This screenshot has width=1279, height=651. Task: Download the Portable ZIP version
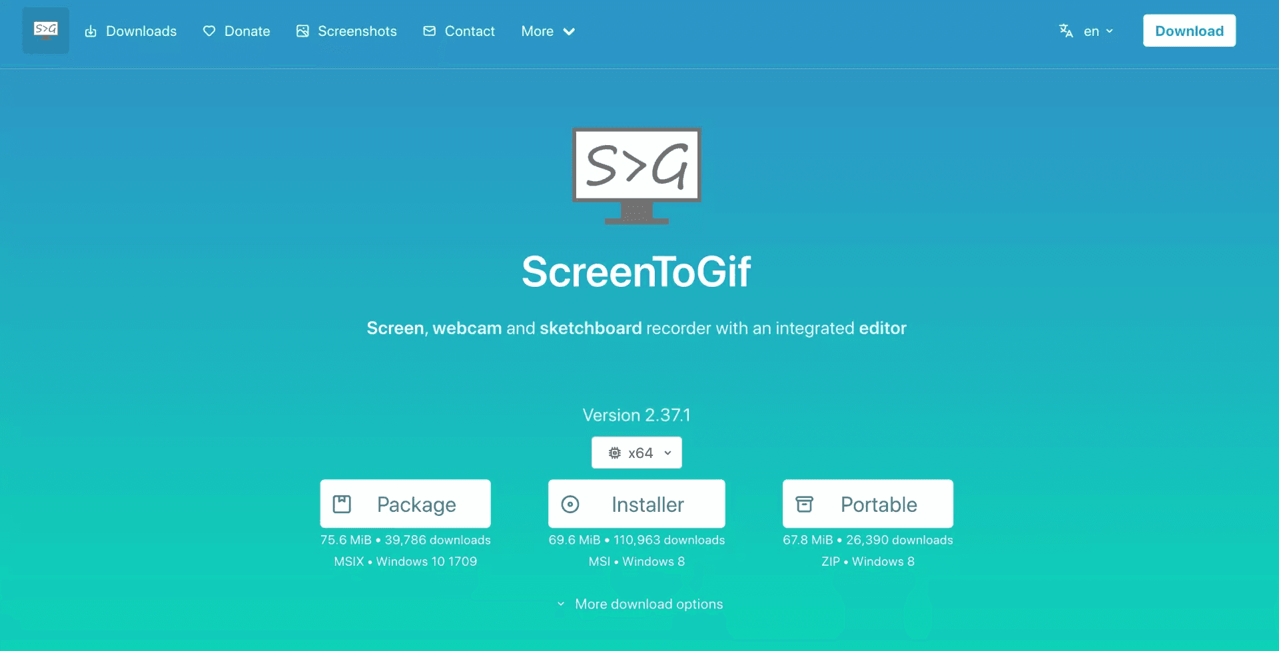point(868,504)
